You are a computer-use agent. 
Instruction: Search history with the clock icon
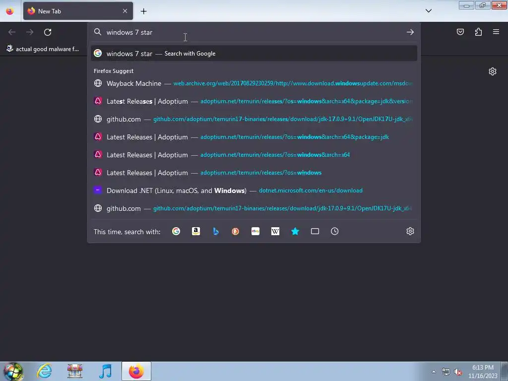(x=335, y=231)
